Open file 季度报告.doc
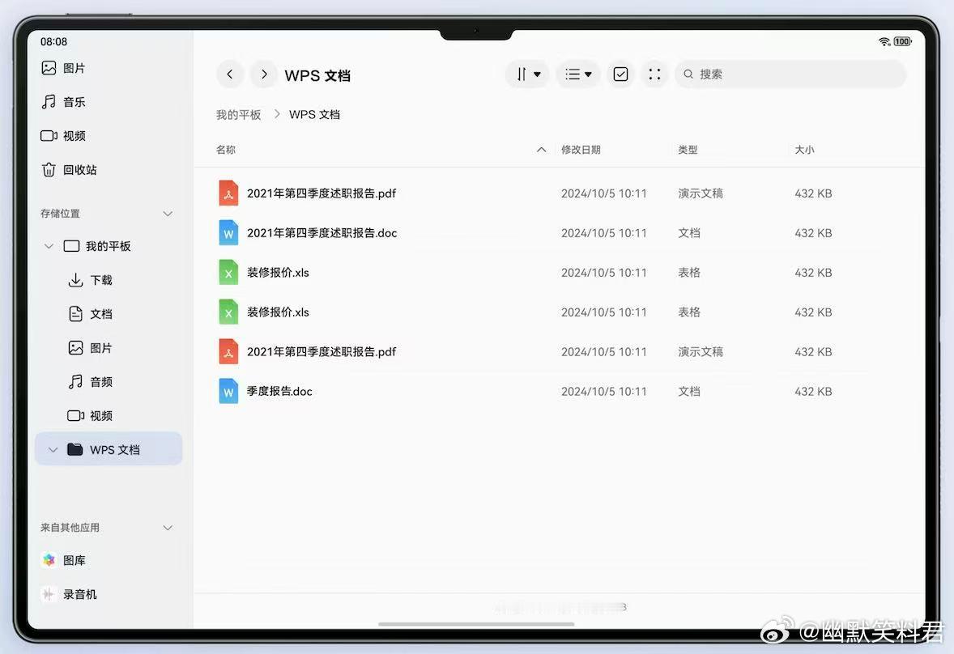Viewport: 954px width, 654px height. 279,392
